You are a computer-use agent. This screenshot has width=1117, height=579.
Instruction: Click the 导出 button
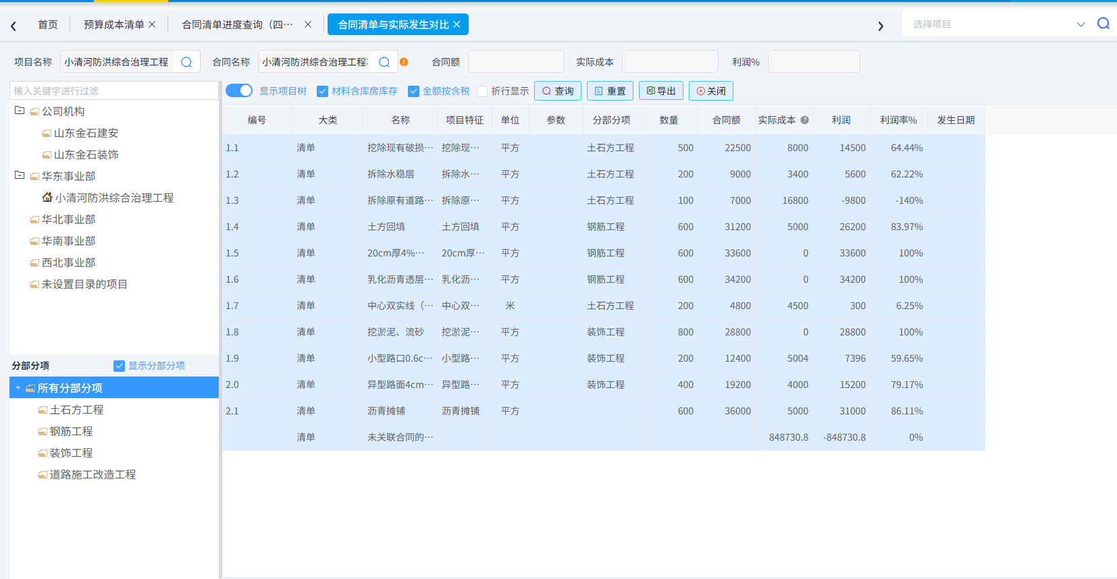point(661,91)
